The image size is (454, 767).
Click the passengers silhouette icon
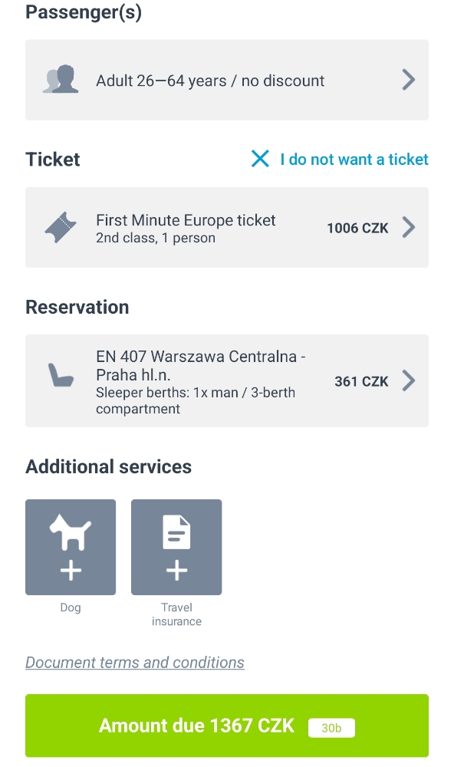(61, 79)
